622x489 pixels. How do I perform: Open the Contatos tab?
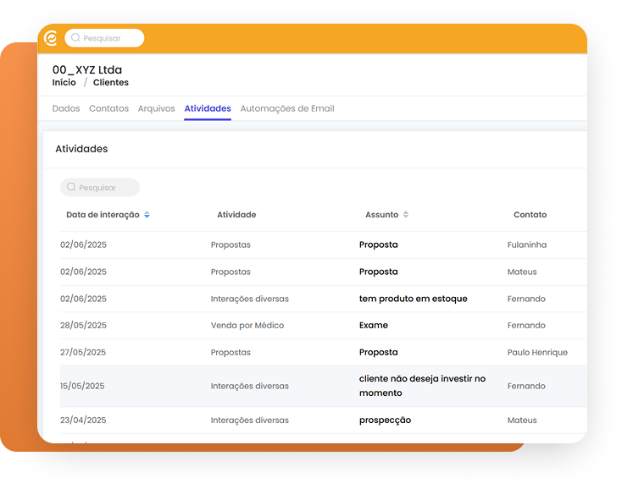[x=108, y=108]
